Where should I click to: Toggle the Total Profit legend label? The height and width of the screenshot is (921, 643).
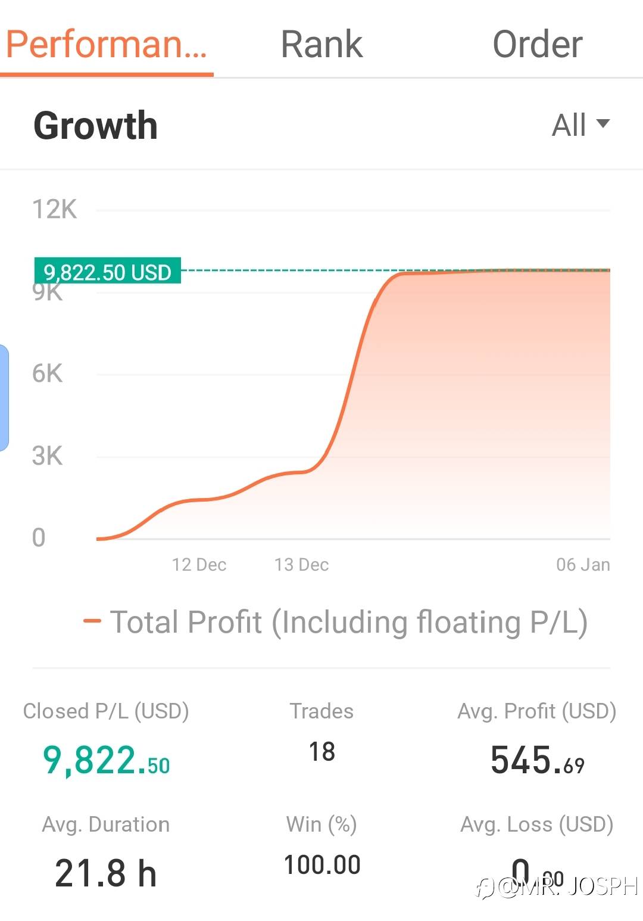point(349,623)
